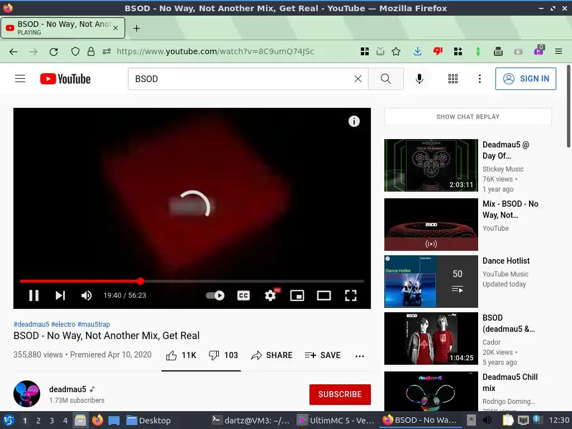Open terminal dartz@VM3 taskbar item

251,421
